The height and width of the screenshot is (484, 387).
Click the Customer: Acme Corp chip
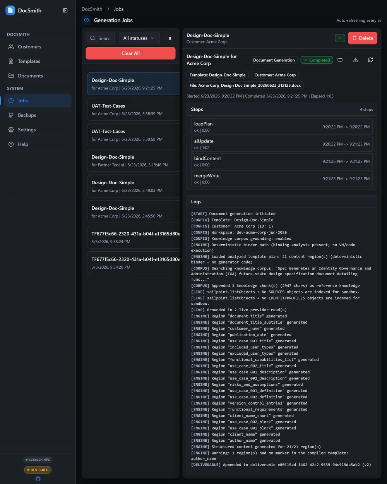pyautogui.click(x=275, y=75)
